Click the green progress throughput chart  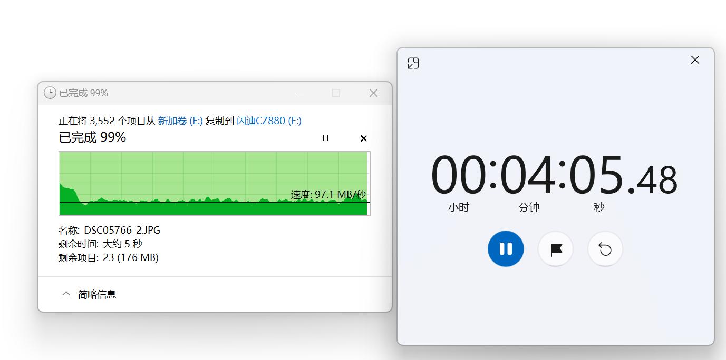[214, 183]
